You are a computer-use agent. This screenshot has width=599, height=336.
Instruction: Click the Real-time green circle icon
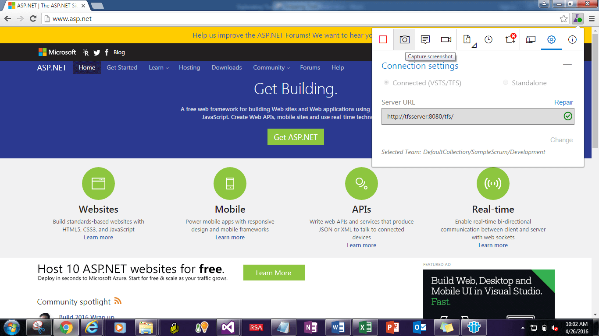click(493, 183)
